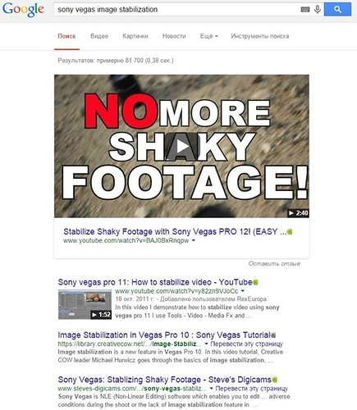This screenshot has width=357, height=410.
Task: Switch to the Картинки tab
Action: (135, 36)
